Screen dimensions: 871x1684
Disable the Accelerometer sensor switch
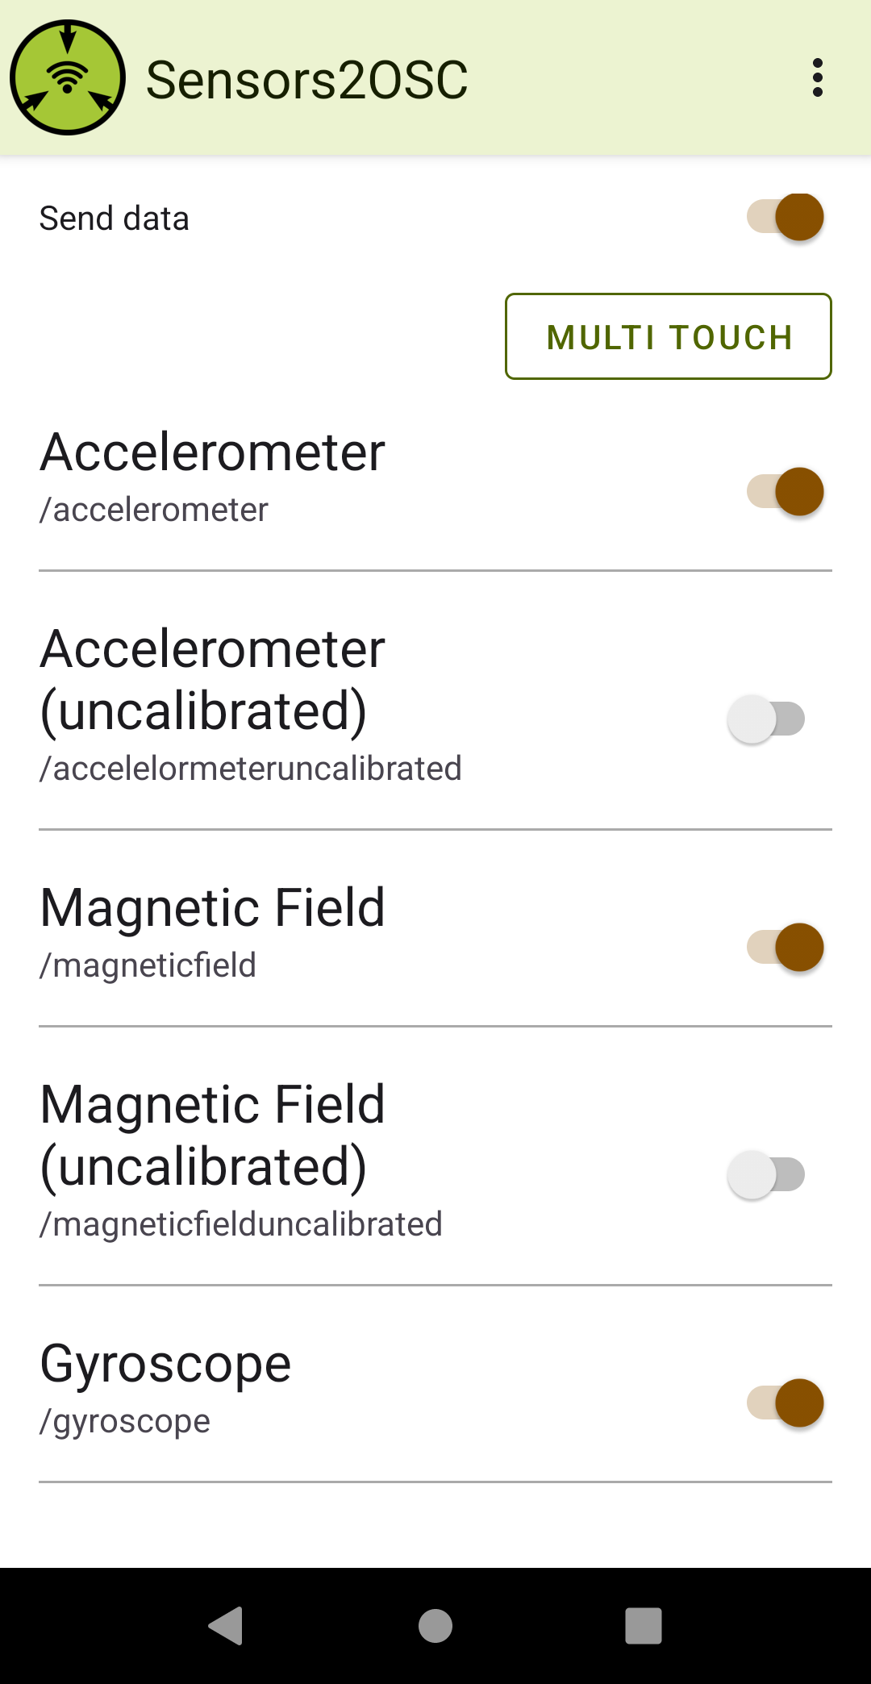(786, 491)
